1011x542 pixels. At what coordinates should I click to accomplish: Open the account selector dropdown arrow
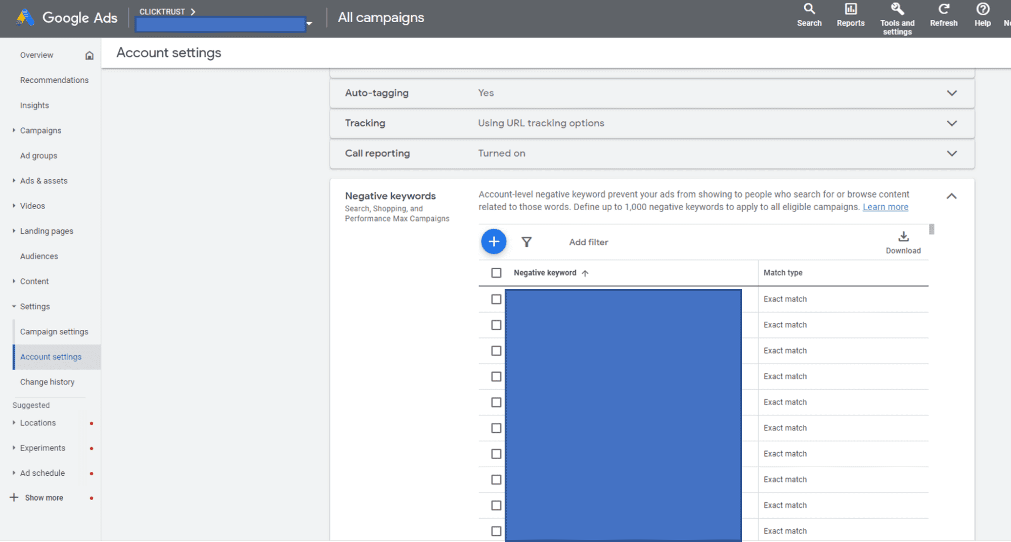click(309, 24)
